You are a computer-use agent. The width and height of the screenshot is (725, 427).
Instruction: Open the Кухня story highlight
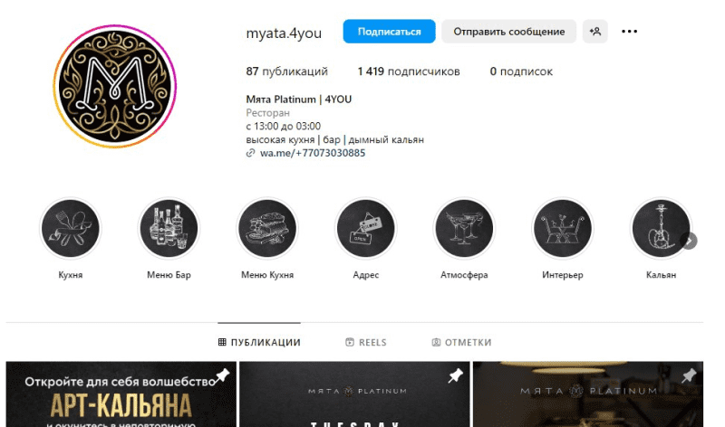coord(71,229)
